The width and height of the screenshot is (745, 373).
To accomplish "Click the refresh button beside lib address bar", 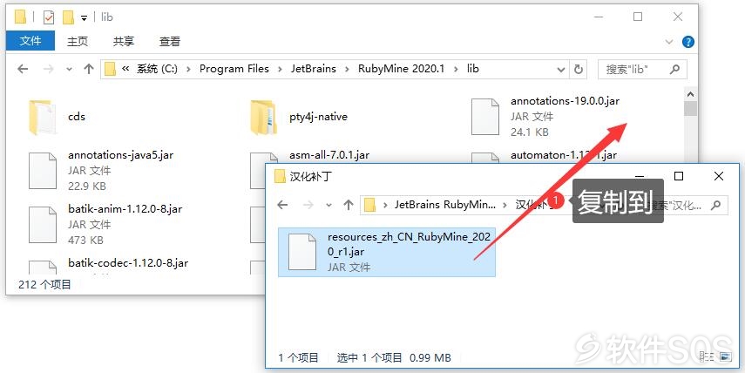I will click(579, 70).
